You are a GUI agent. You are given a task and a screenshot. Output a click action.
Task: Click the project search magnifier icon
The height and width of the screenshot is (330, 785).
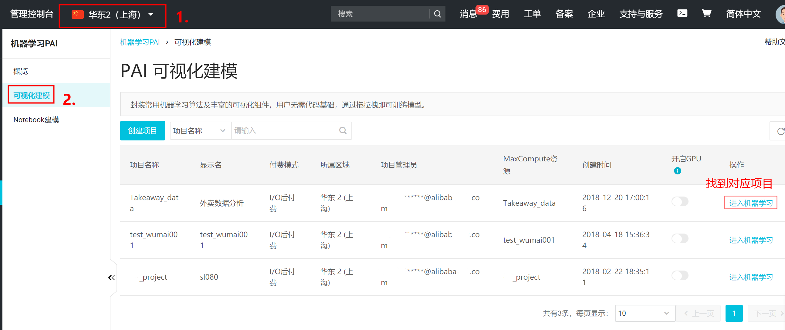click(343, 131)
